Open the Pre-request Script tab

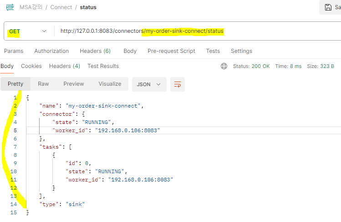(x=171, y=51)
